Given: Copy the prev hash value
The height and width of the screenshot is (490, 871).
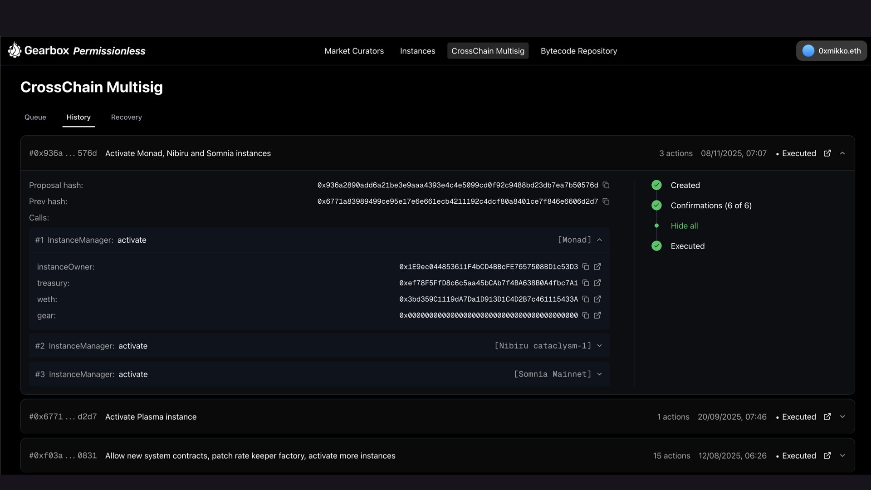Looking at the screenshot, I should click(x=607, y=201).
